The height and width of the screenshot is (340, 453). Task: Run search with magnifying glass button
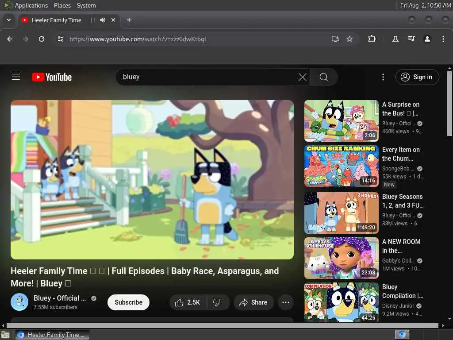pyautogui.click(x=323, y=77)
